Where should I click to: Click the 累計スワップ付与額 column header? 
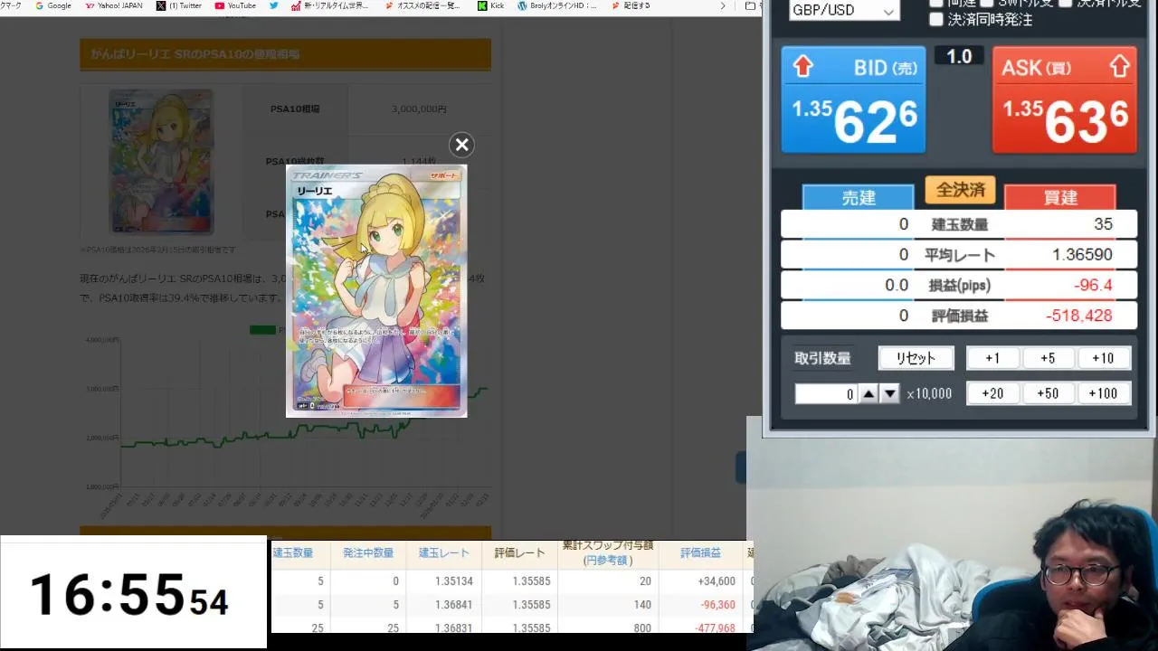point(607,552)
